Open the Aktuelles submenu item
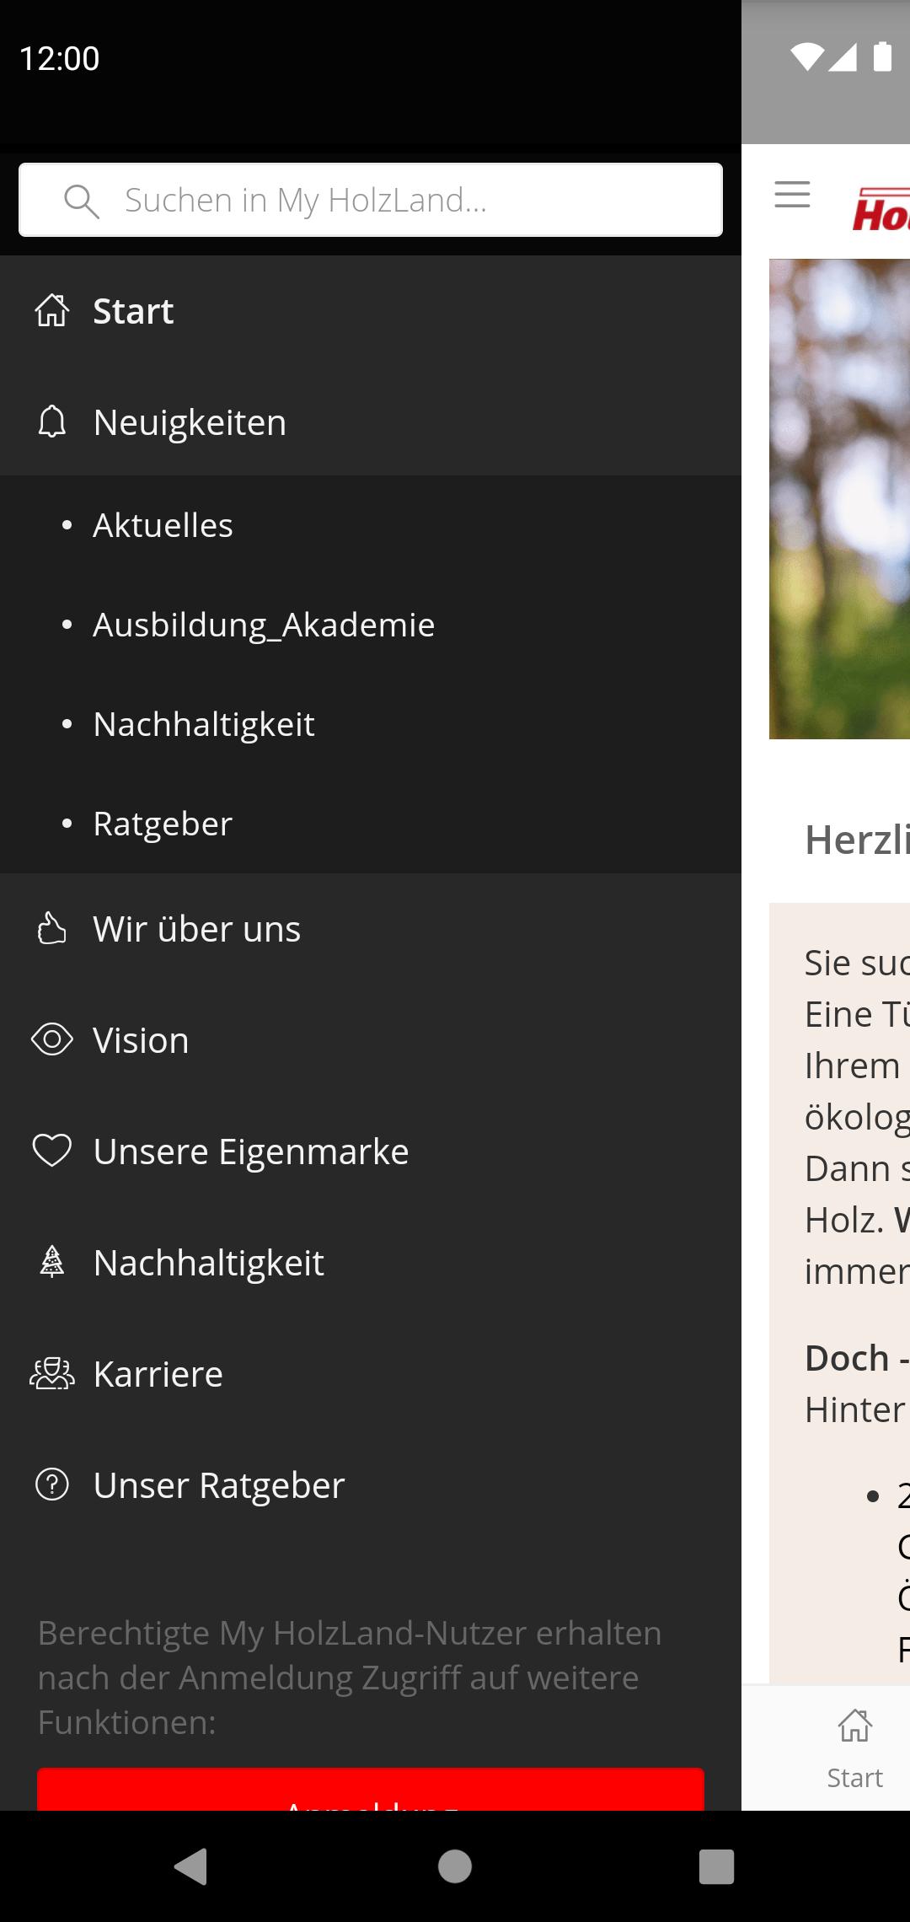The height and width of the screenshot is (1922, 910). (371, 525)
